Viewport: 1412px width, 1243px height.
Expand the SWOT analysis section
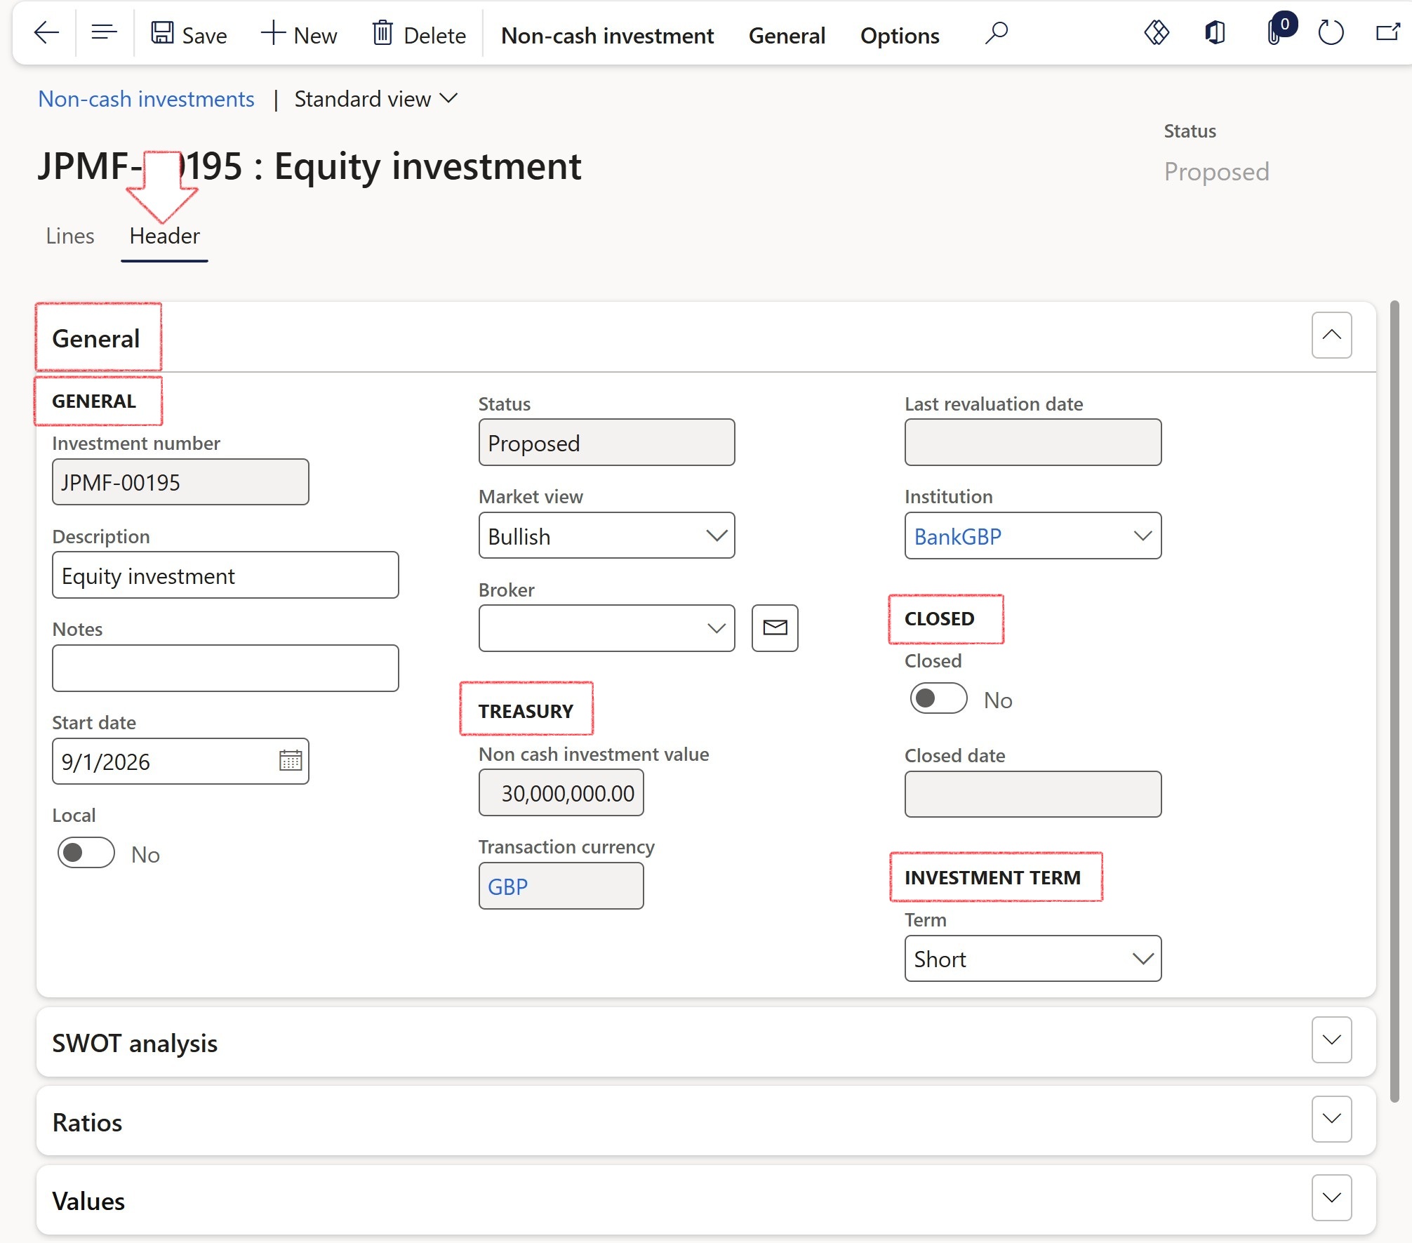(x=1331, y=1039)
